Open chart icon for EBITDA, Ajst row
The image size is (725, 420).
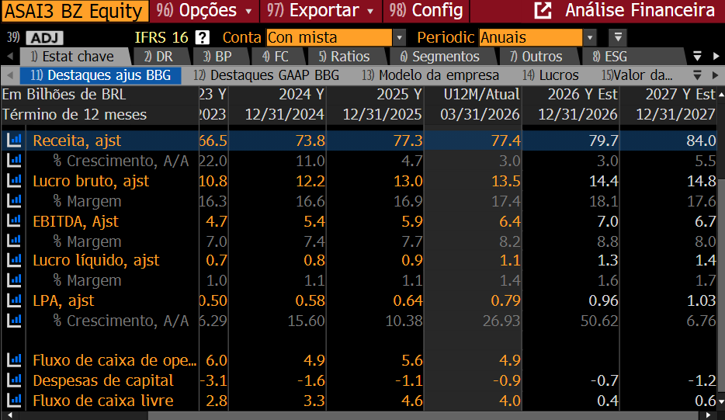(14, 221)
